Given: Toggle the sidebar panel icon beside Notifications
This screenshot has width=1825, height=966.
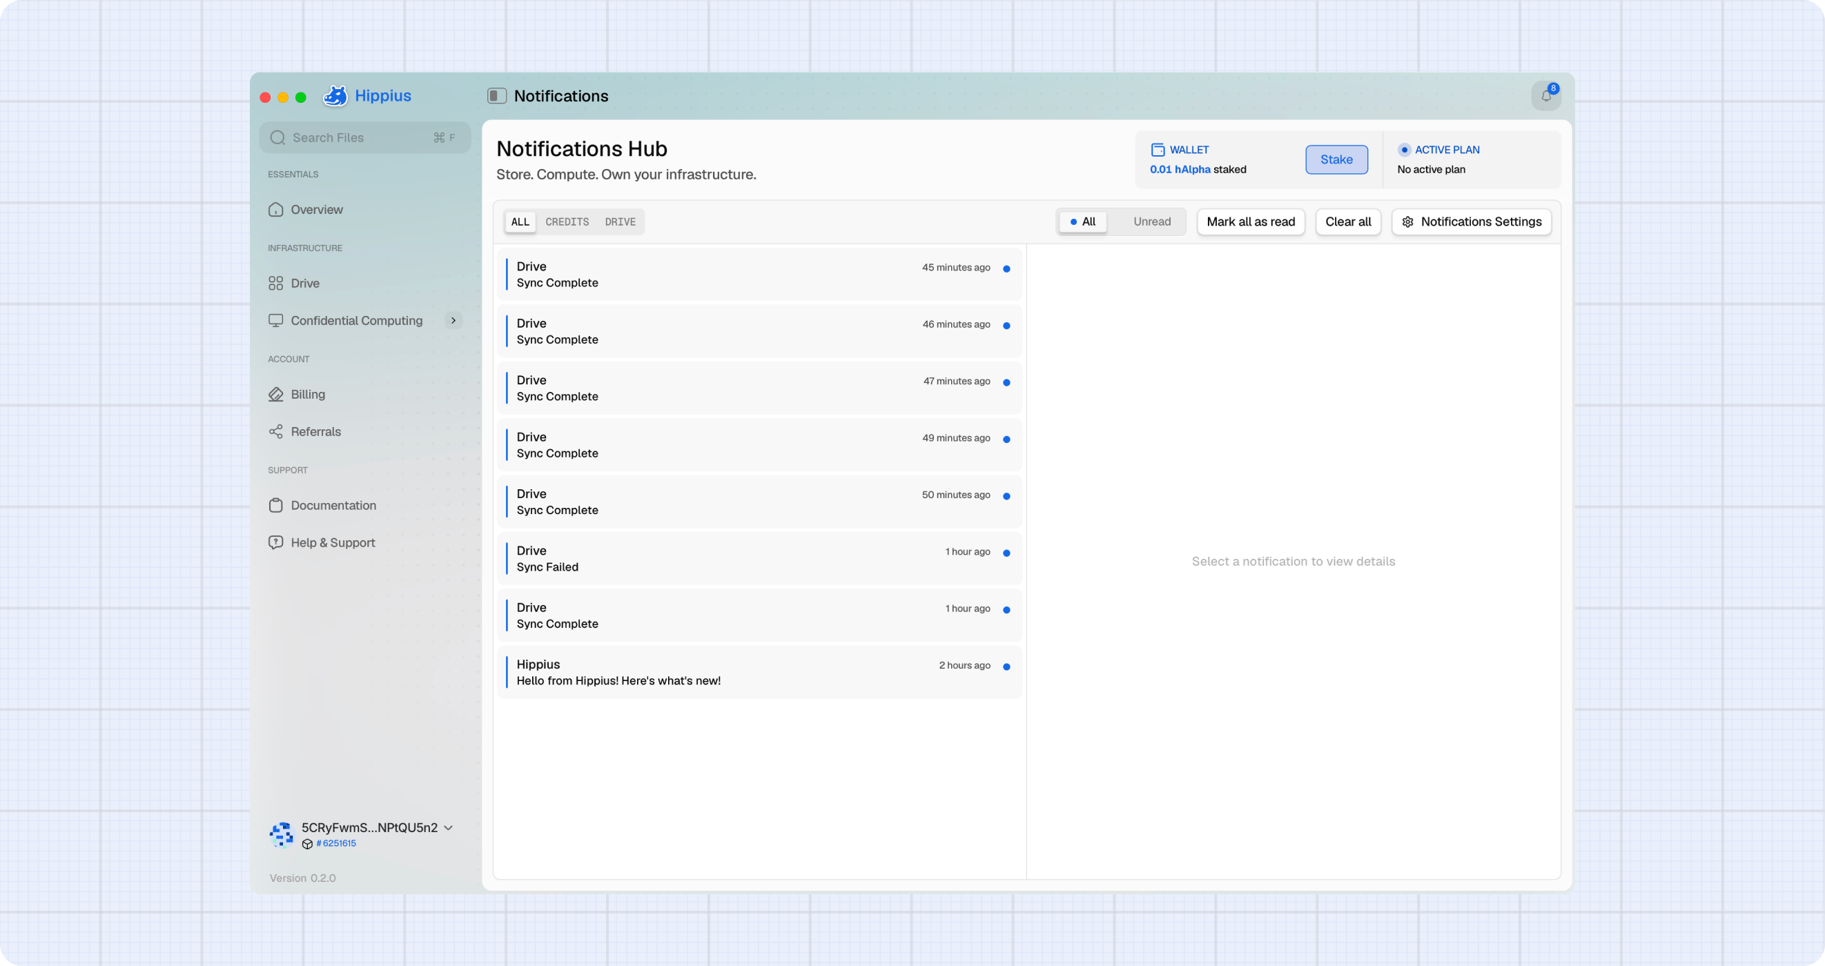Looking at the screenshot, I should [497, 96].
